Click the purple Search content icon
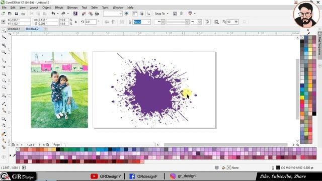Screen dimensions: 322x181 (75, 14)
